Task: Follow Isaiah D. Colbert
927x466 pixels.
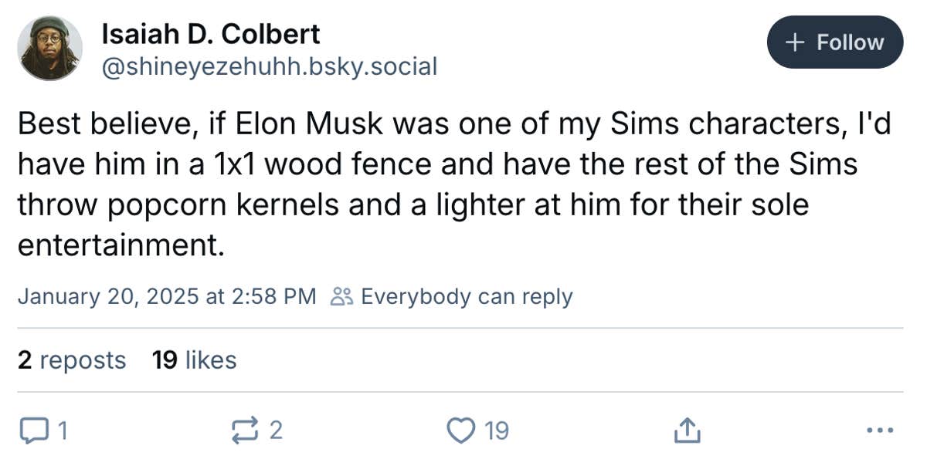Action: click(x=835, y=42)
